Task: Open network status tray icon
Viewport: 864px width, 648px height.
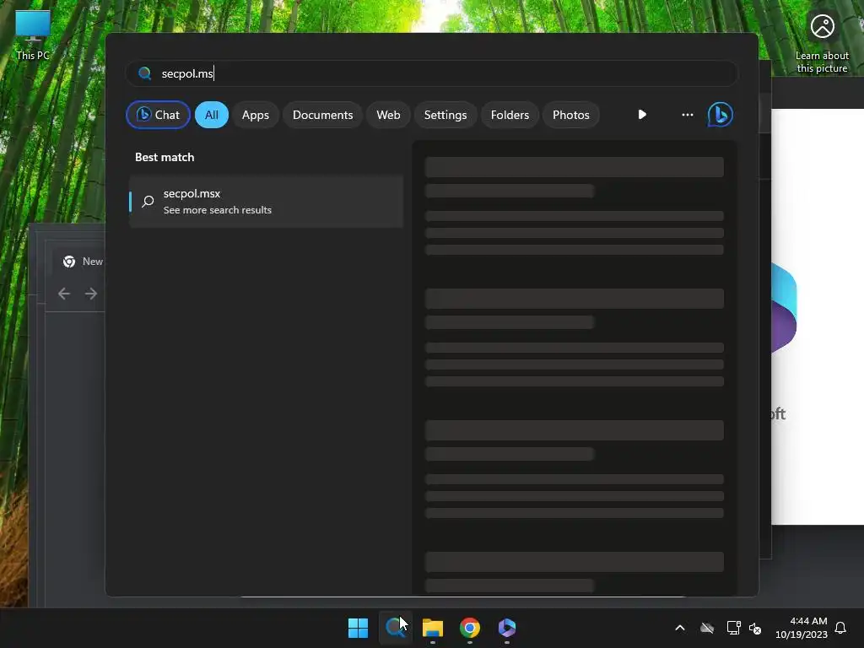Action: pyautogui.click(x=733, y=628)
